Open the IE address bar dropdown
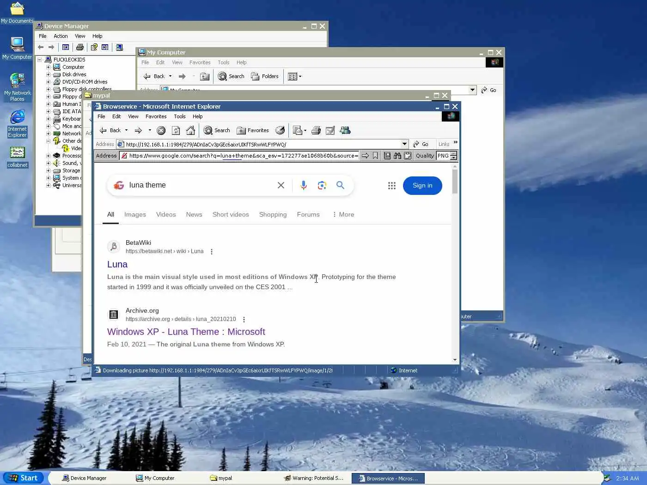647x485 pixels. [x=404, y=144]
